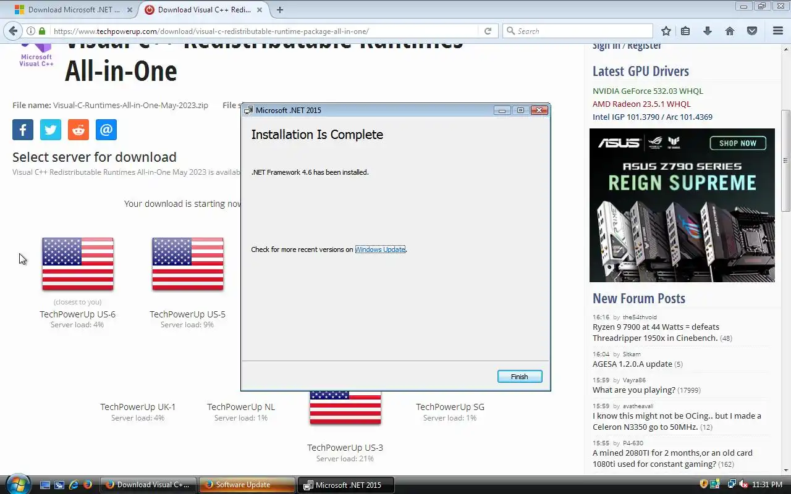Select TechPowerUp UK-1 server
The image size is (791, 494).
click(138, 407)
